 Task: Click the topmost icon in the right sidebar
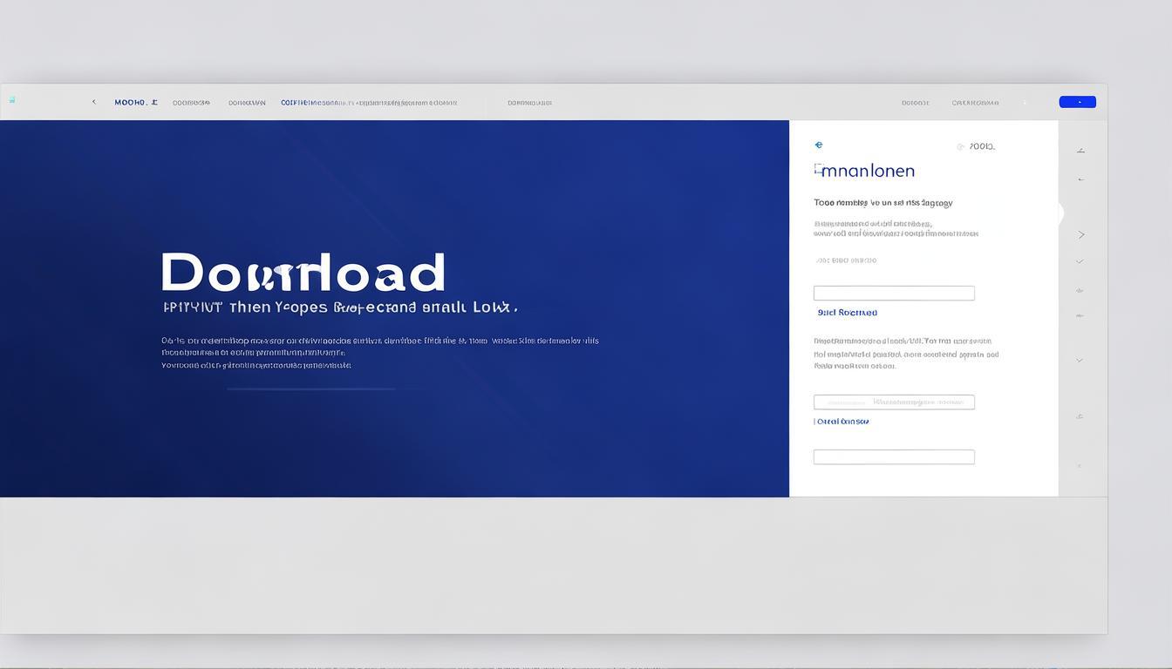point(1080,151)
